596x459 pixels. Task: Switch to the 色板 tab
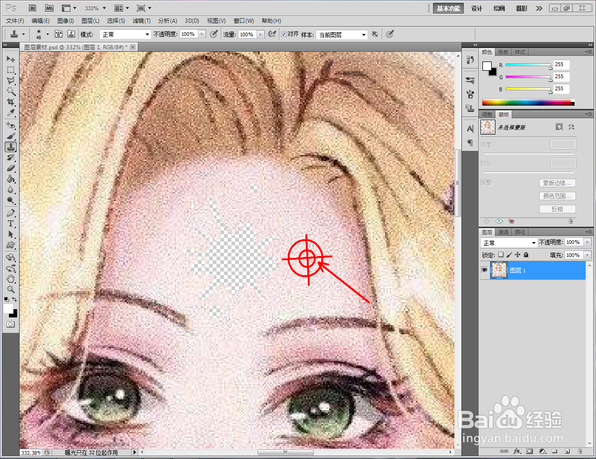[x=503, y=52]
